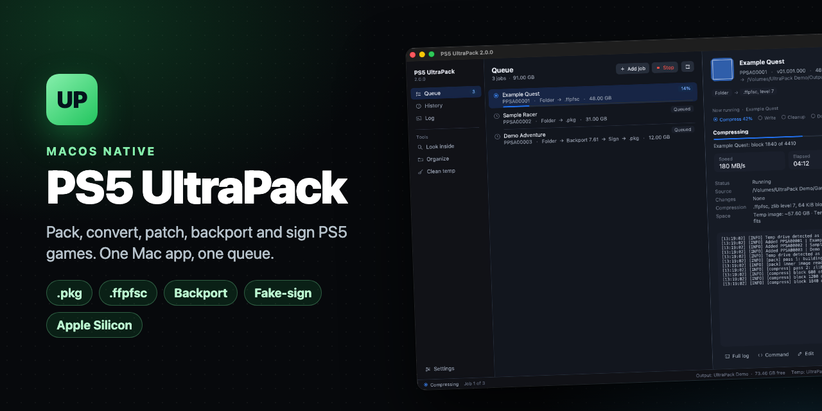Click the Command code-brackets icon

click(760, 355)
